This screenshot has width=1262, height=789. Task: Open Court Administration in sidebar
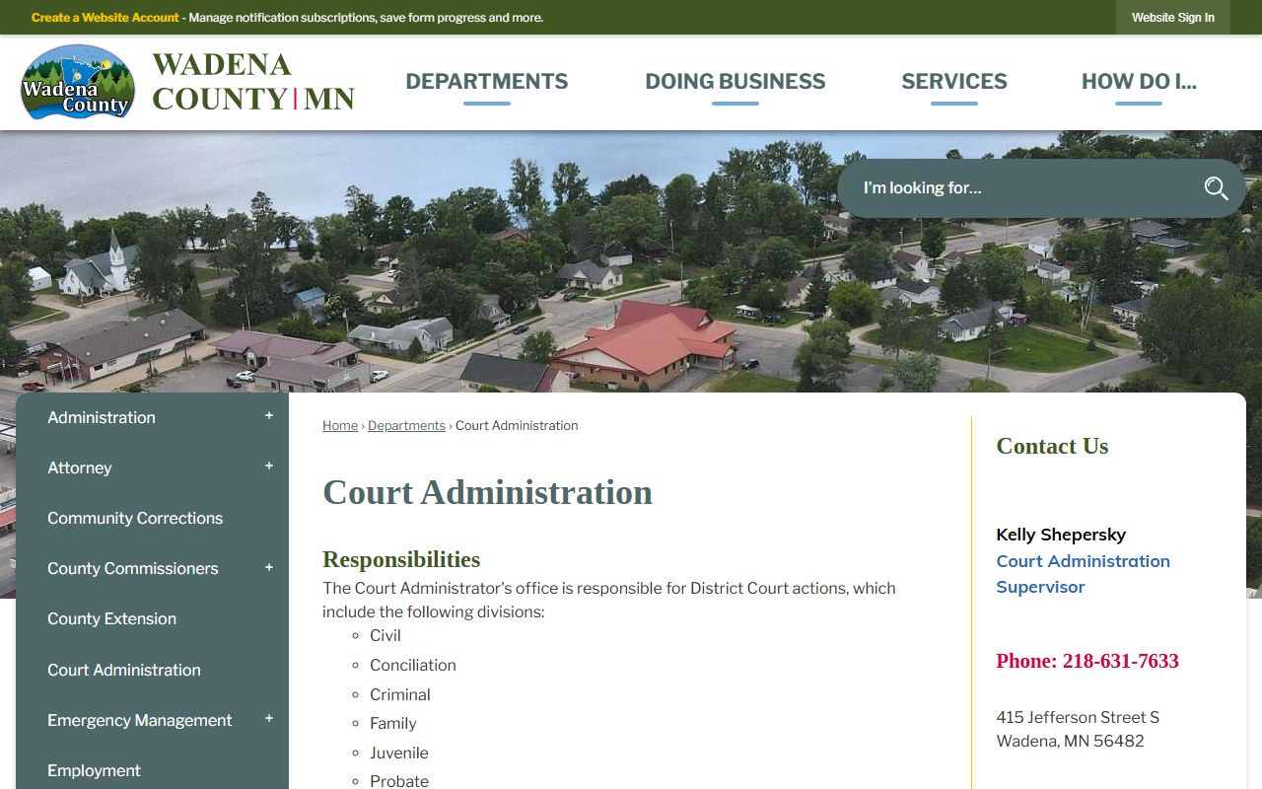(124, 670)
